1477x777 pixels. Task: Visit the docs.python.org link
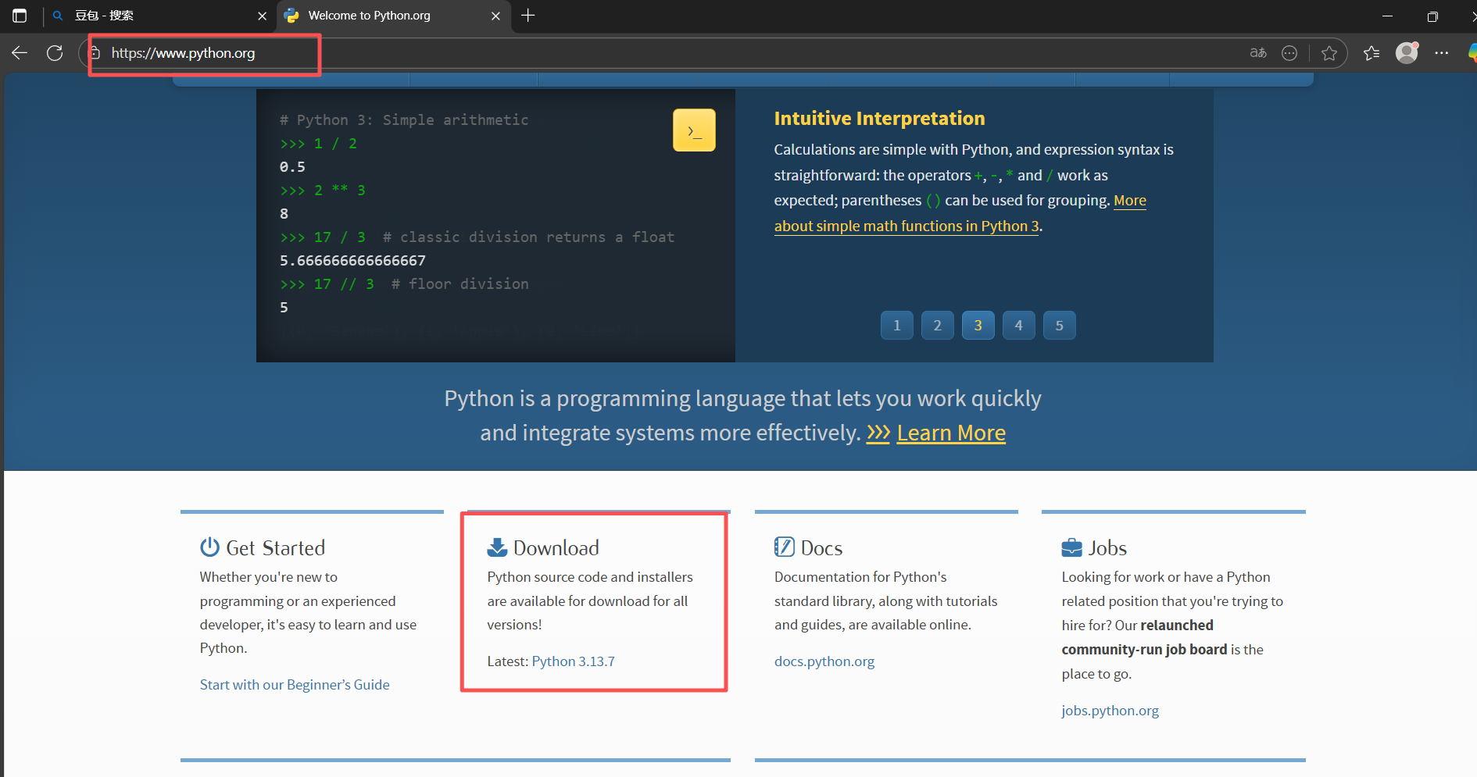pos(824,661)
